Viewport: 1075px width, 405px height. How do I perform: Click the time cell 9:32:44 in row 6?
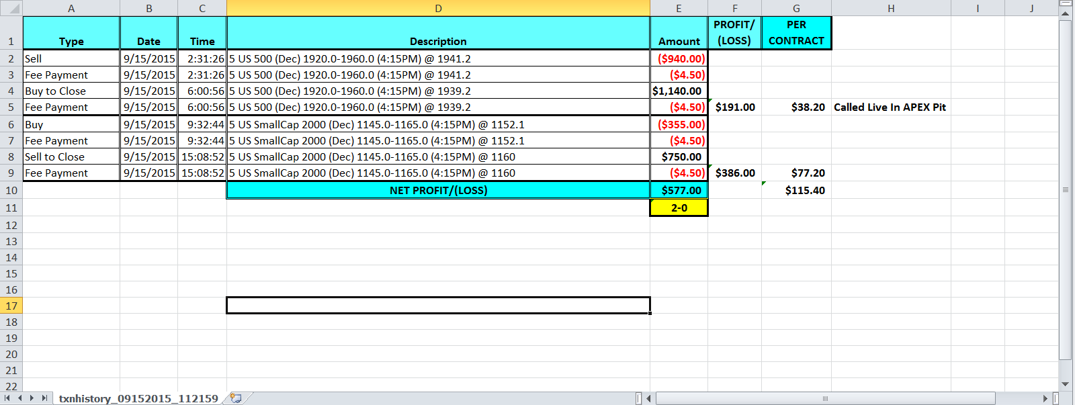(202, 124)
